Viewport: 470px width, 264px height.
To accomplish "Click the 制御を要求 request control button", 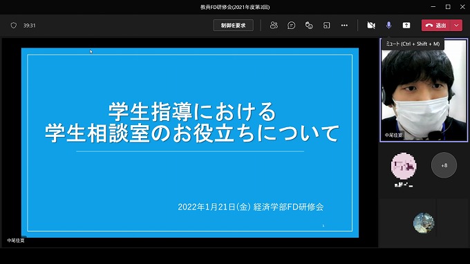I will click(233, 26).
